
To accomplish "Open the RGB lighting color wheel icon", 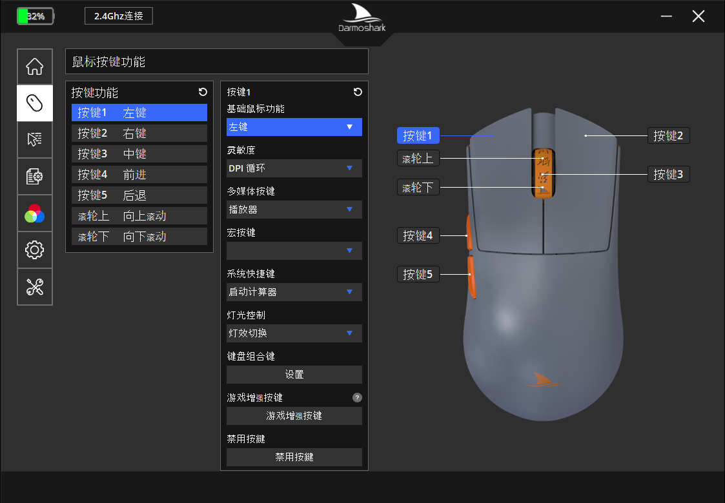I will click(x=35, y=213).
